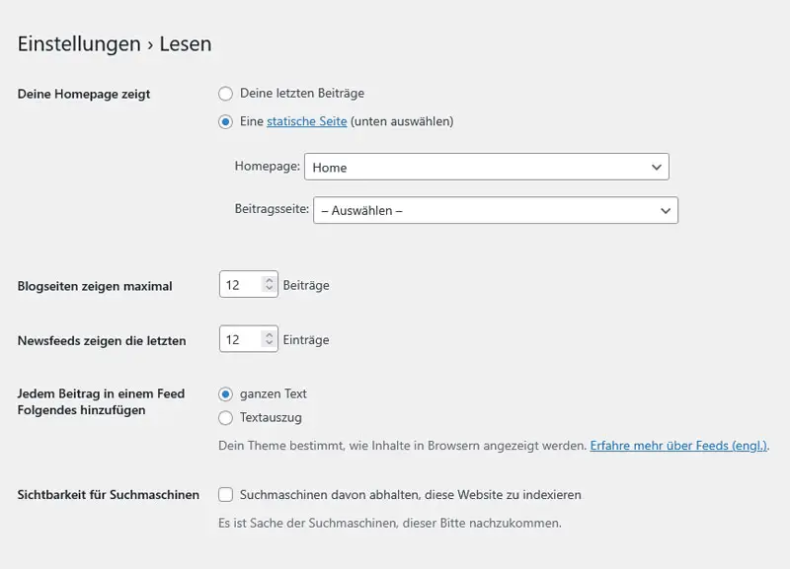Select 'Eine statische Seite' radio option
This screenshot has width=790, height=569.
tap(225, 121)
